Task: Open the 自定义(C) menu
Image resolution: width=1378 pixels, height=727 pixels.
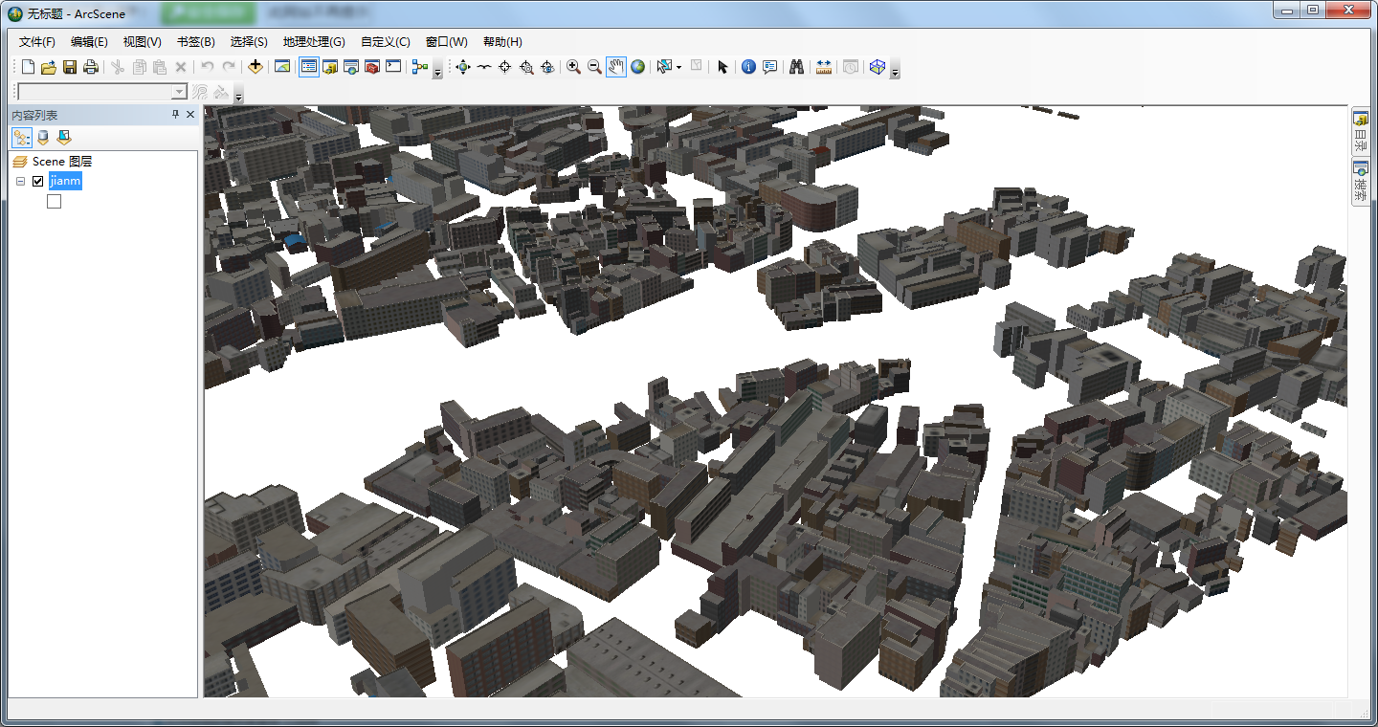Action: tap(385, 42)
